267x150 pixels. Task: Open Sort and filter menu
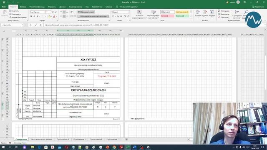point(237,14)
